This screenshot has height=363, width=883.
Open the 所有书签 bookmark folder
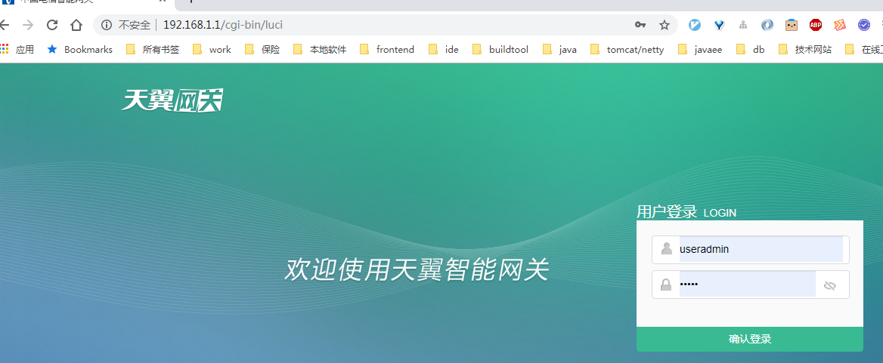pyautogui.click(x=153, y=50)
